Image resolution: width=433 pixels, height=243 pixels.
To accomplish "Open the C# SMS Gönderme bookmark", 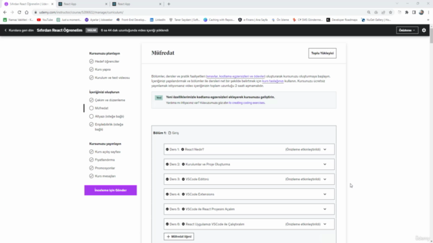I will (308, 20).
